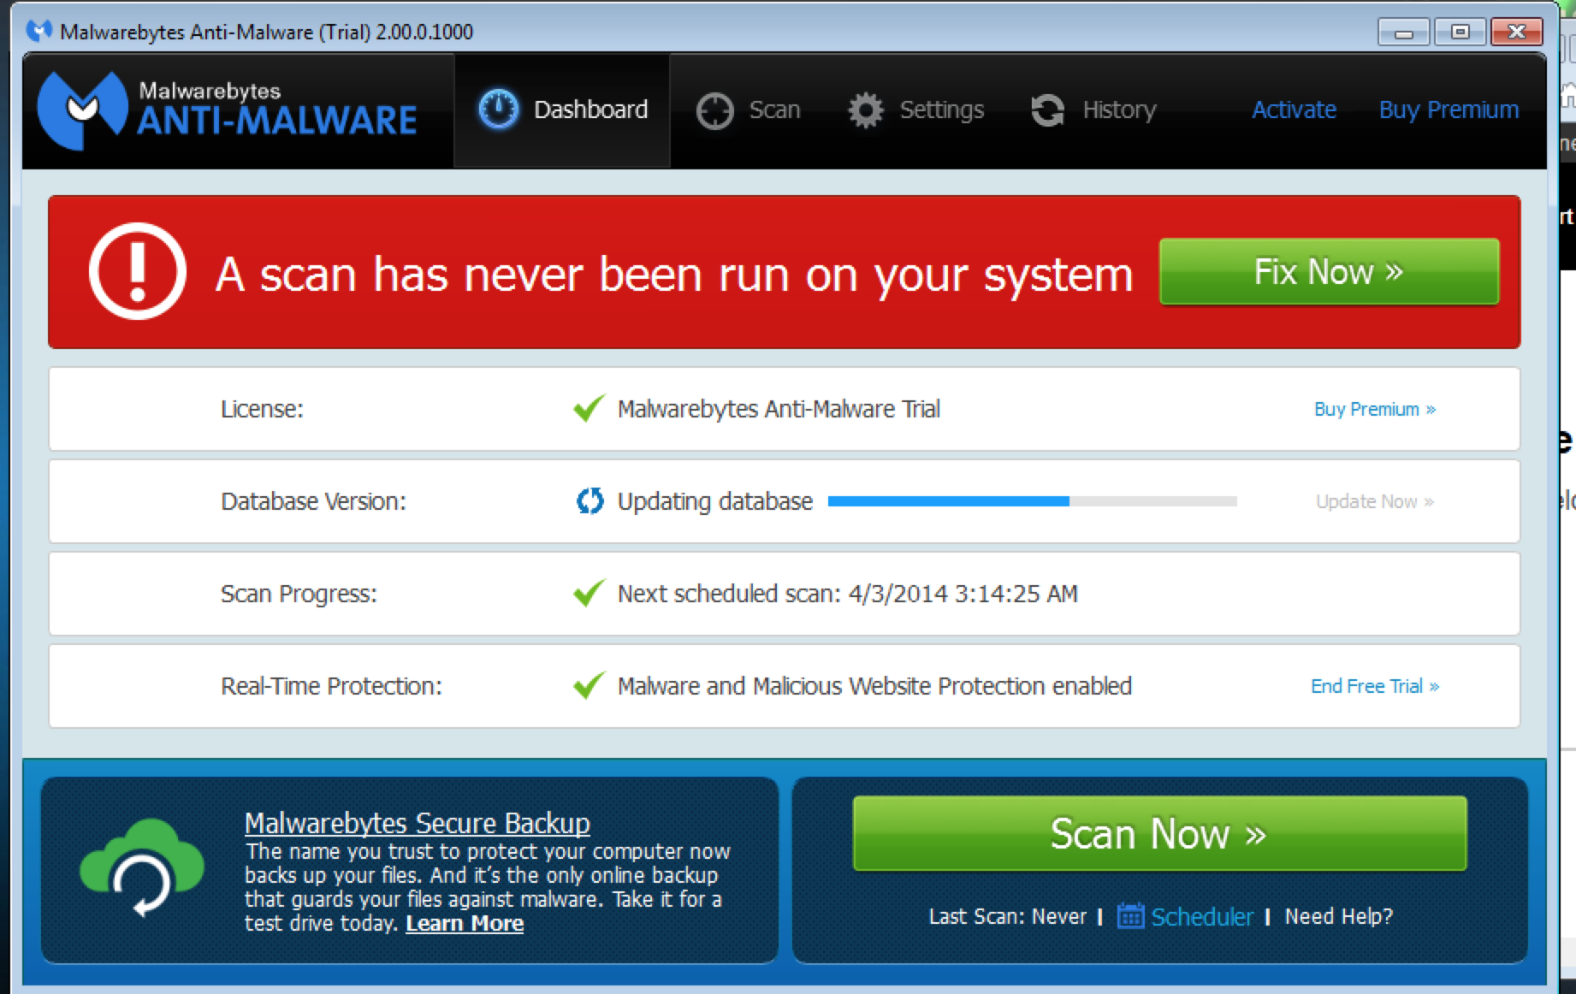Click the Scan crosshair icon

point(714,110)
